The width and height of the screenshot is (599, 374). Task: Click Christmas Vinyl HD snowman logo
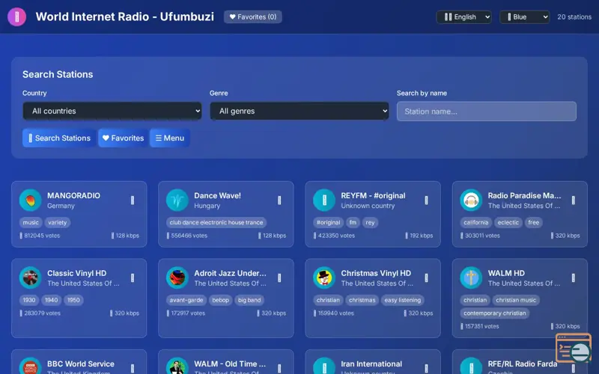pyautogui.click(x=324, y=278)
